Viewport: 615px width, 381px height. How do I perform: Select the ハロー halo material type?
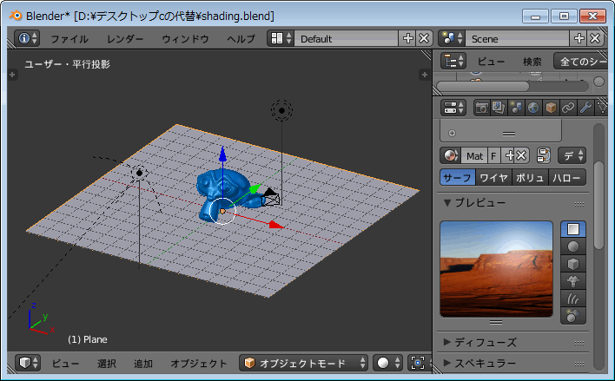pos(566,177)
